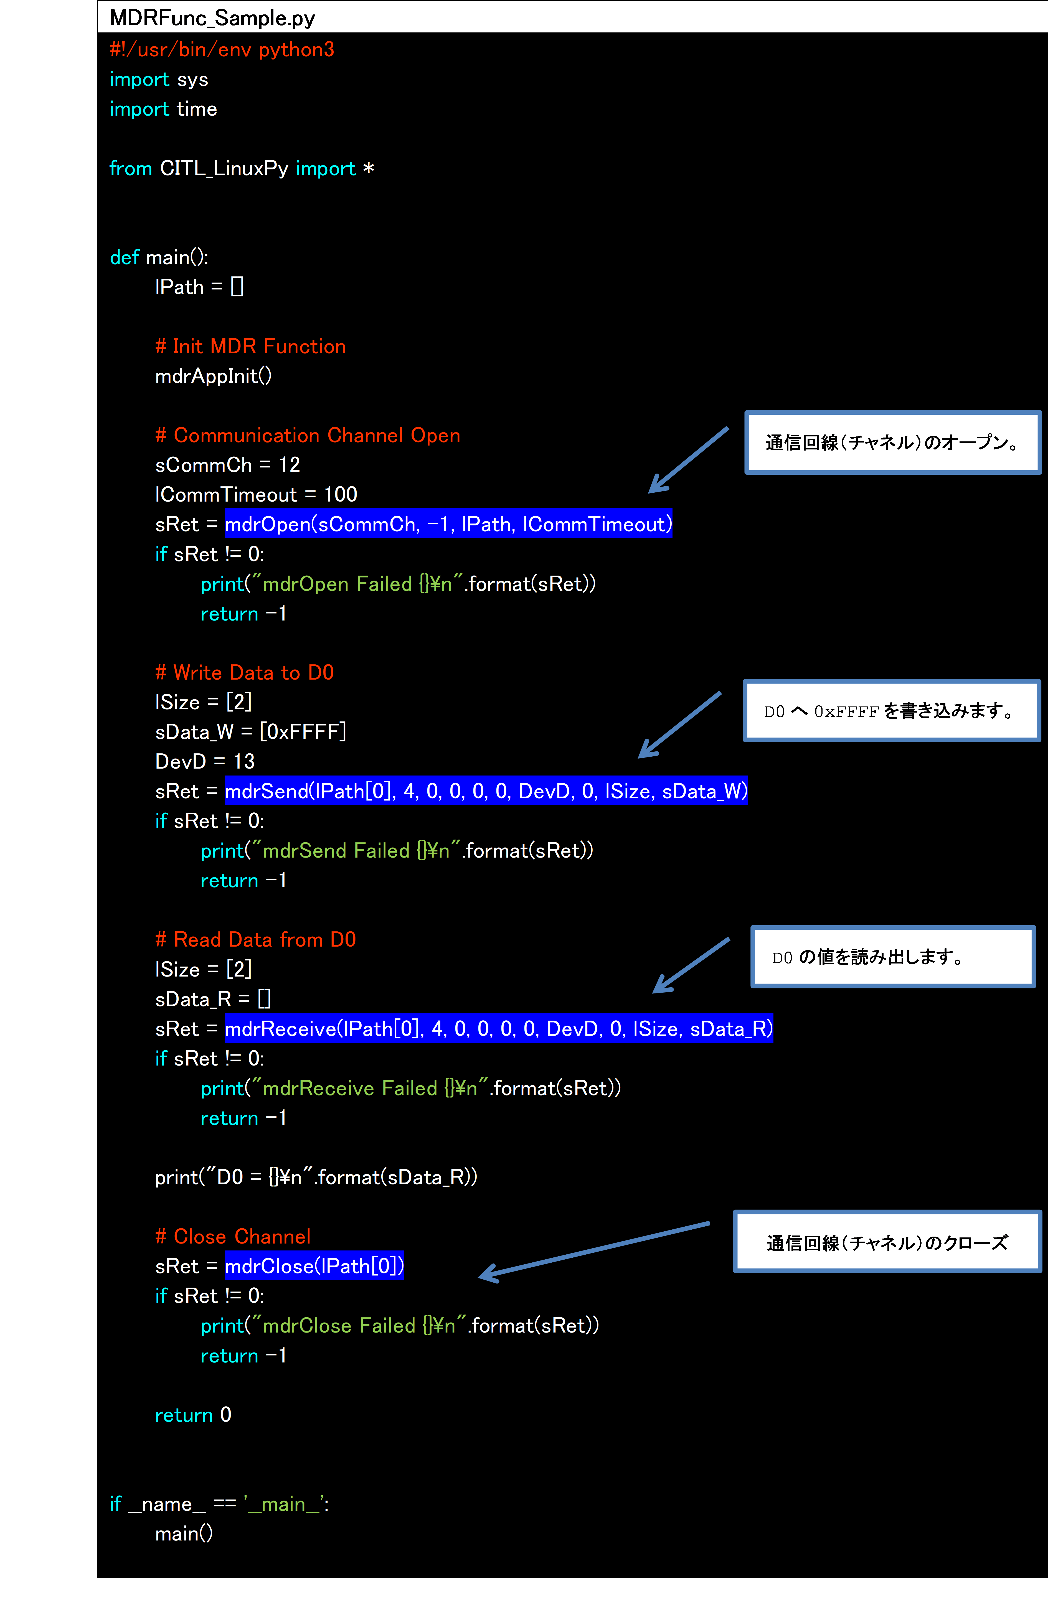This screenshot has width=1048, height=1622.
Task: Click the 'from CITL_LinuxPy import *' line
Action: pyautogui.click(x=242, y=168)
